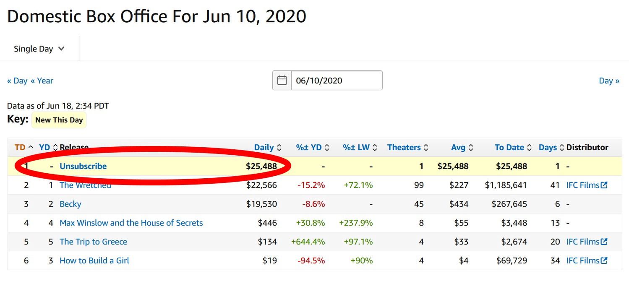The height and width of the screenshot is (289, 629).
Task: Sort by the Theaters column arrows
Action: [x=426, y=148]
